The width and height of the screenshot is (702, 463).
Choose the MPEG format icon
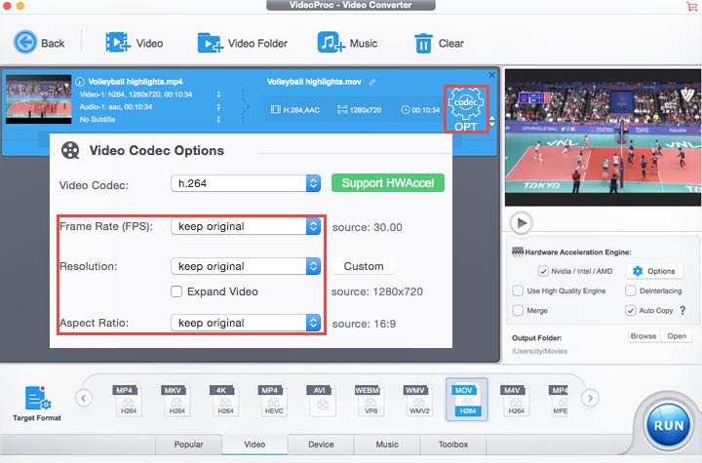click(559, 401)
